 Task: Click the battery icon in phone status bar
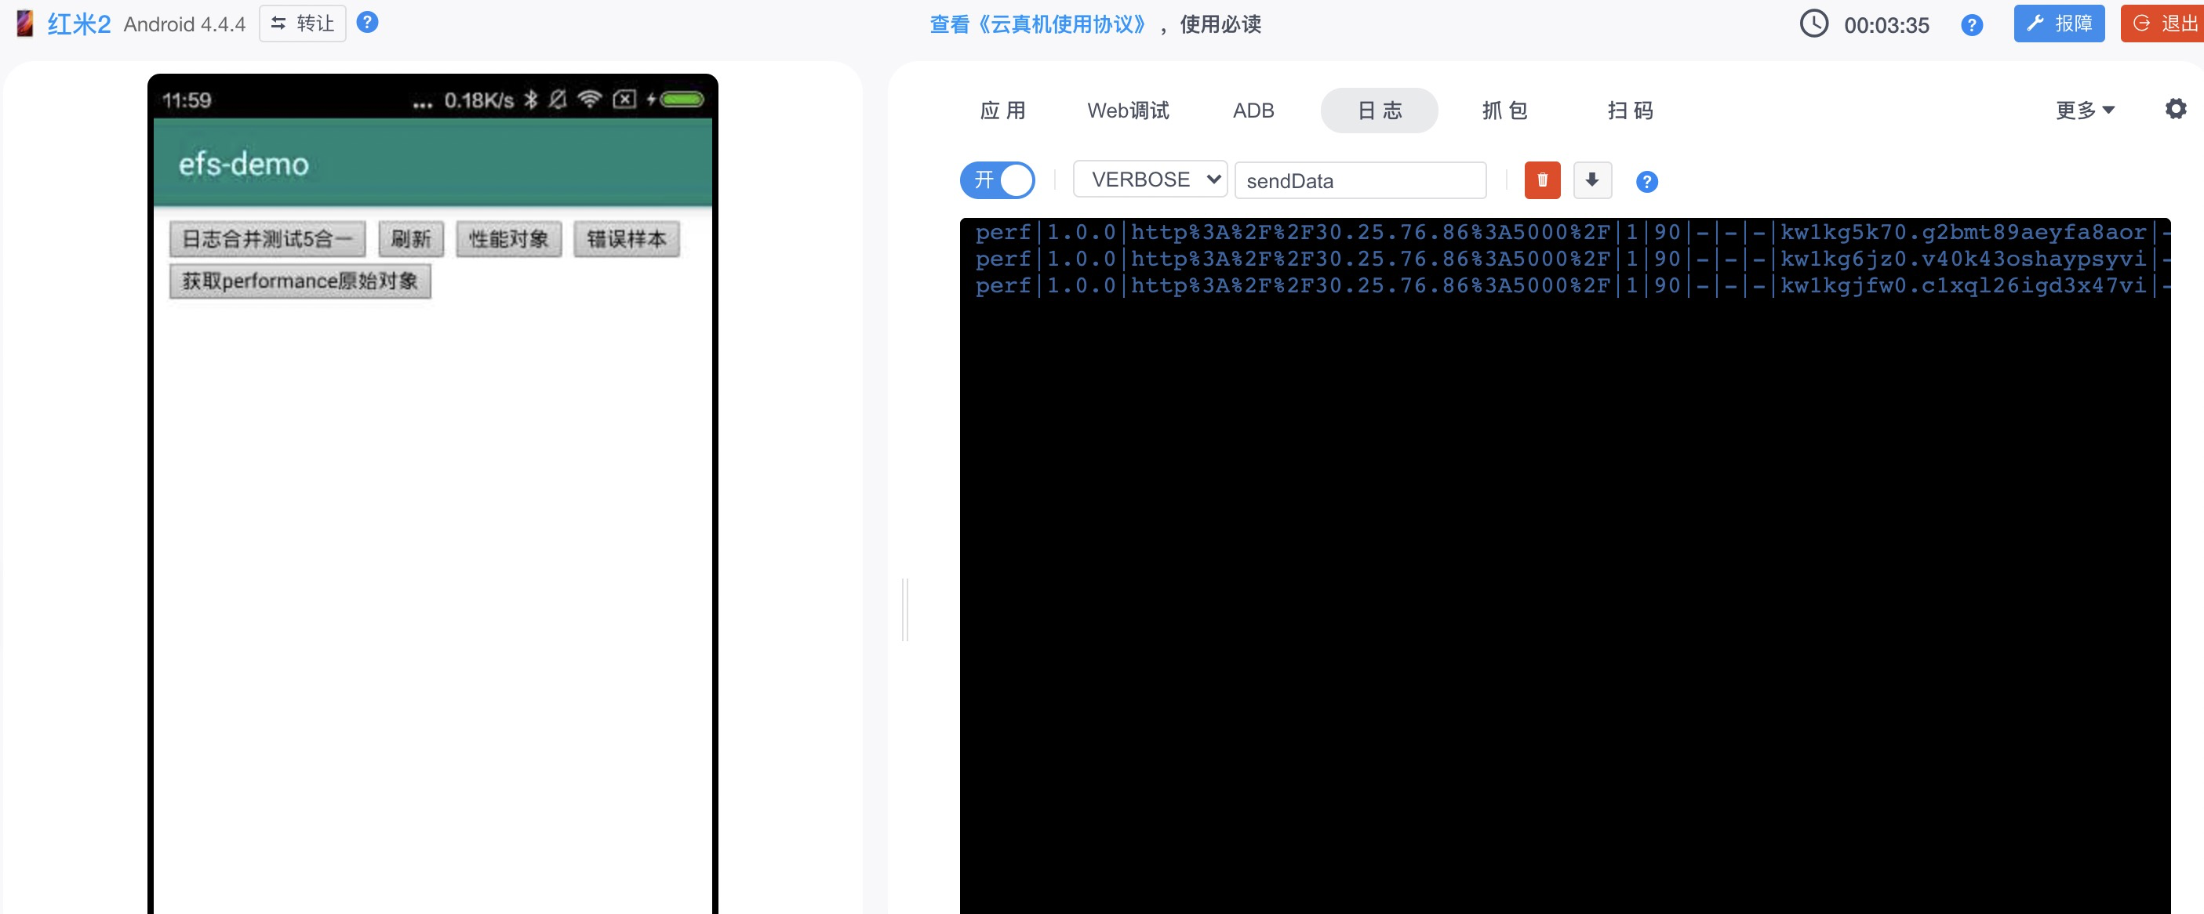[682, 100]
